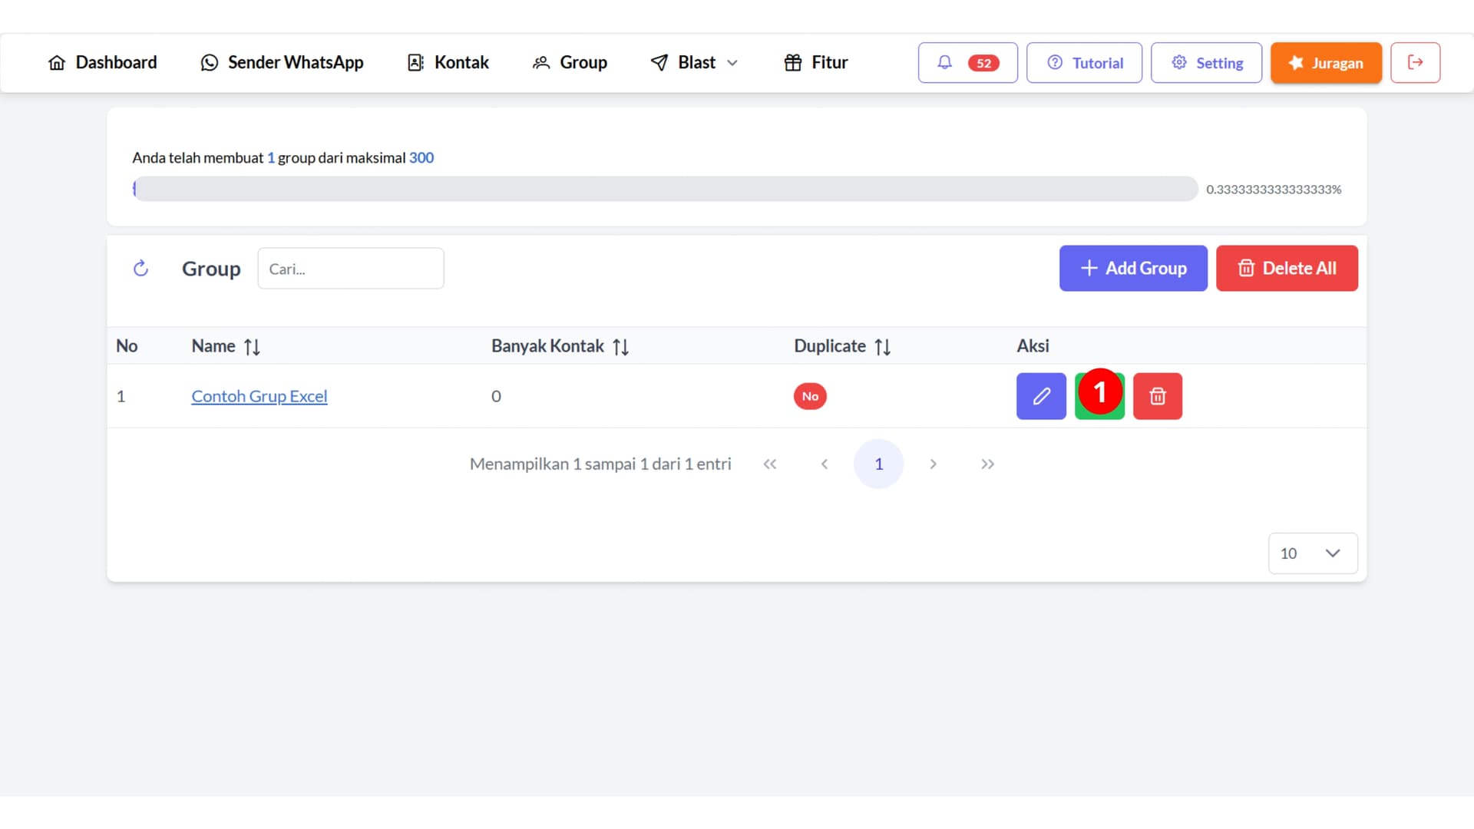This screenshot has height=829, width=1474.
Task: Open the Tutorial page
Action: tap(1084, 63)
